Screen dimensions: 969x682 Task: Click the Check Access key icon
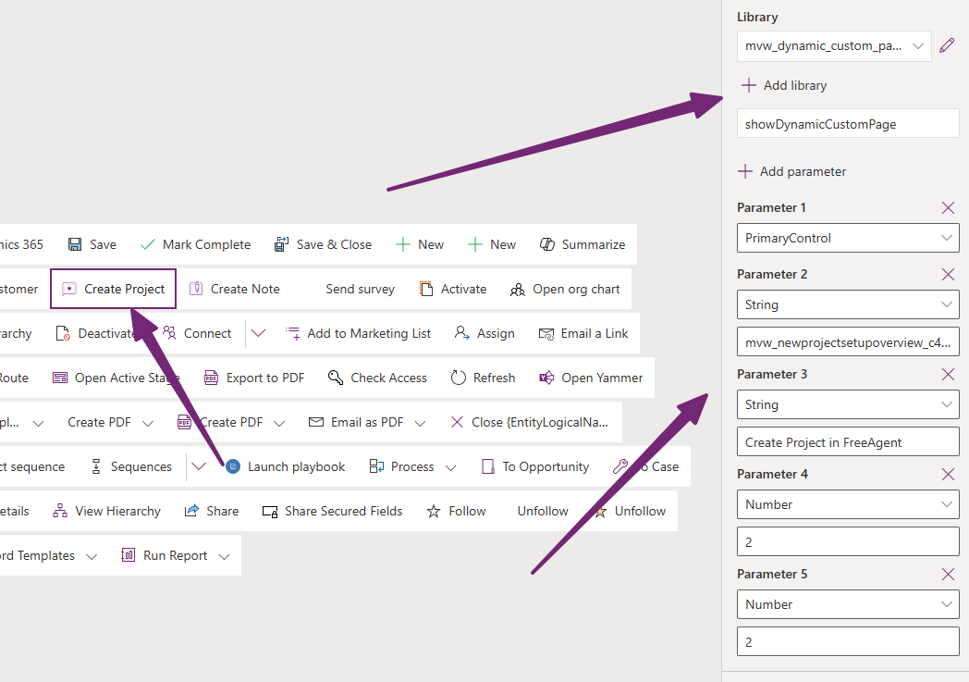336,378
